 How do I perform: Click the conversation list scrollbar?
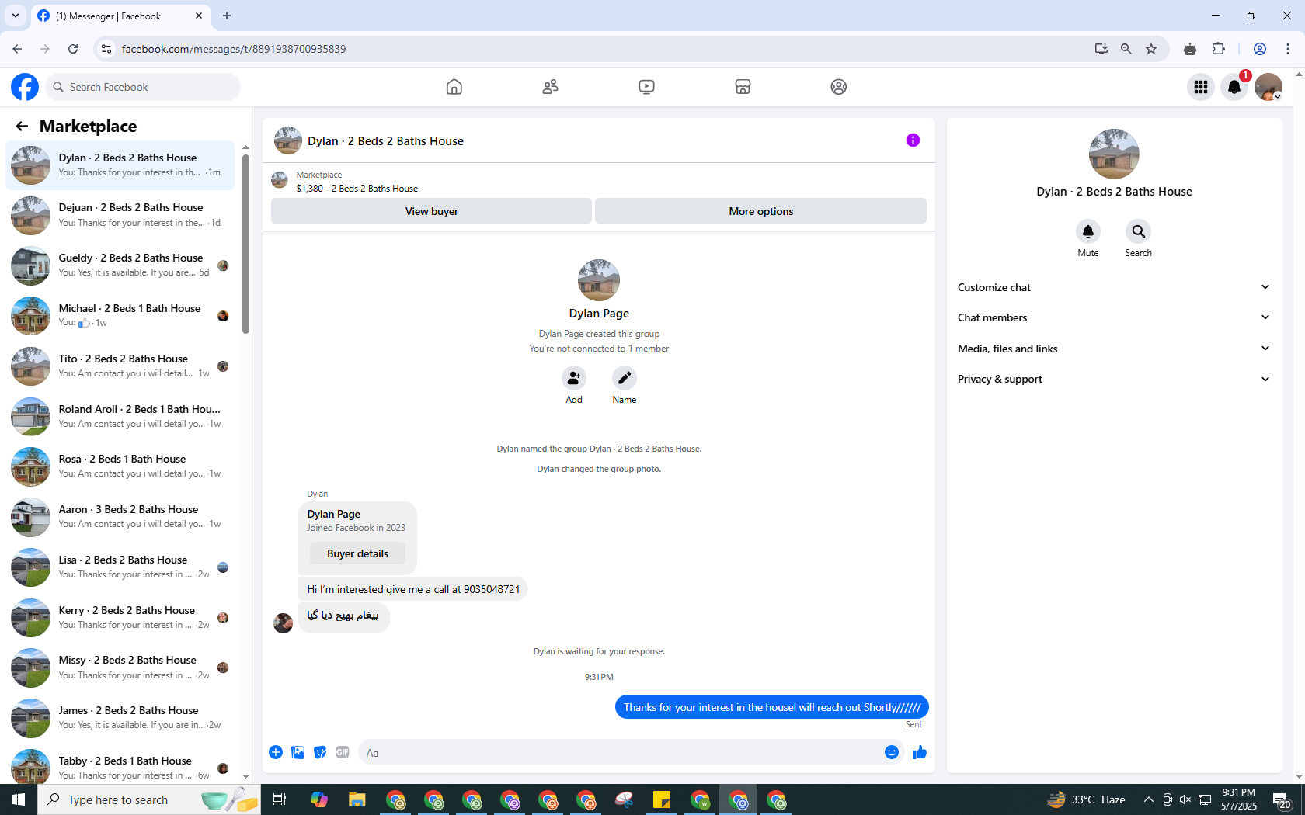[x=245, y=244]
